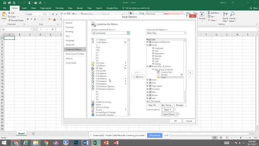Open Photoshop from the Windows taskbar
The width and height of the screenshot is (259, 146).
(x=76, y=143)
